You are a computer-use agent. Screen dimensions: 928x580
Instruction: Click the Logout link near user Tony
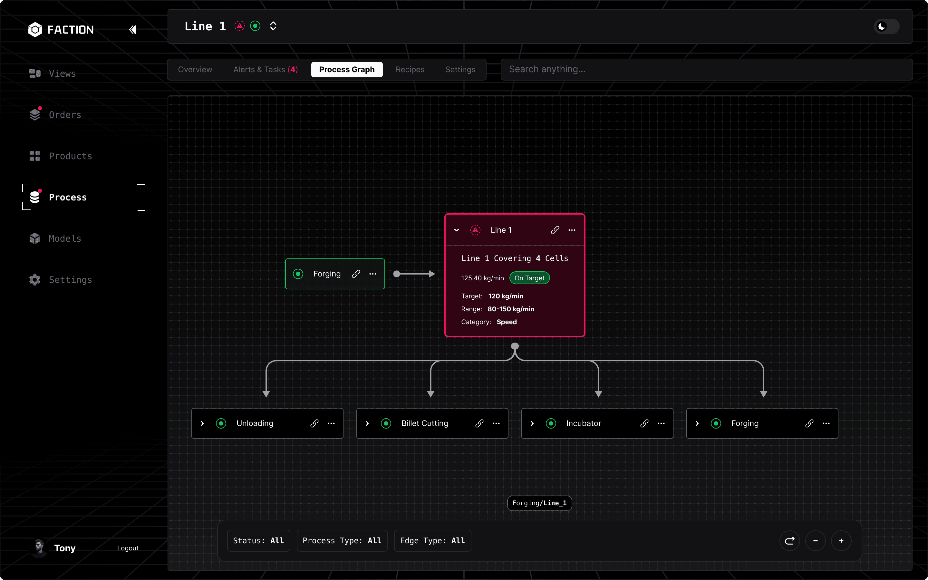[128, 548]
